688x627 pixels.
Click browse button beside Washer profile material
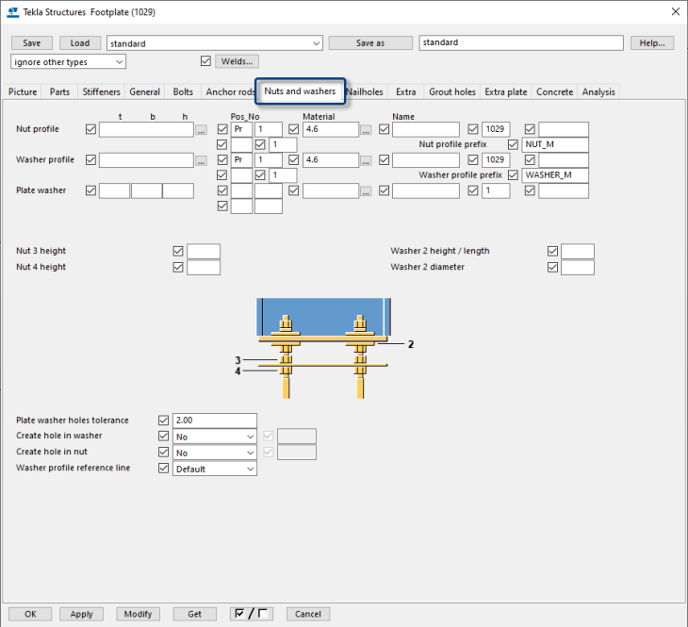click(366, 161)
